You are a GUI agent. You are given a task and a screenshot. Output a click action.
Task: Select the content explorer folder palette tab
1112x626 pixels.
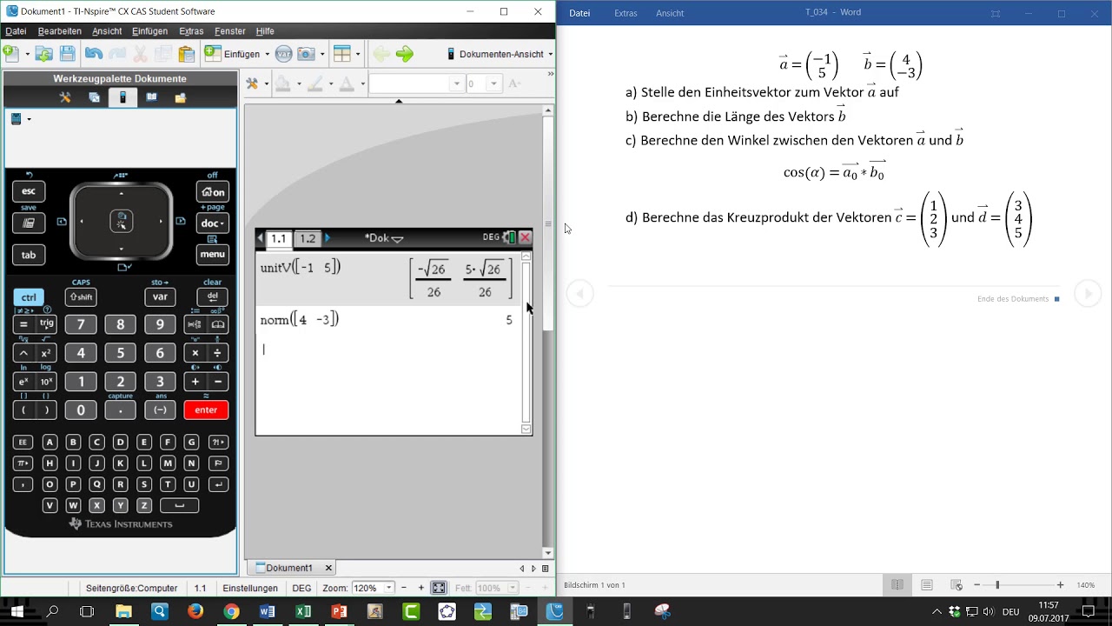point(181,97)
